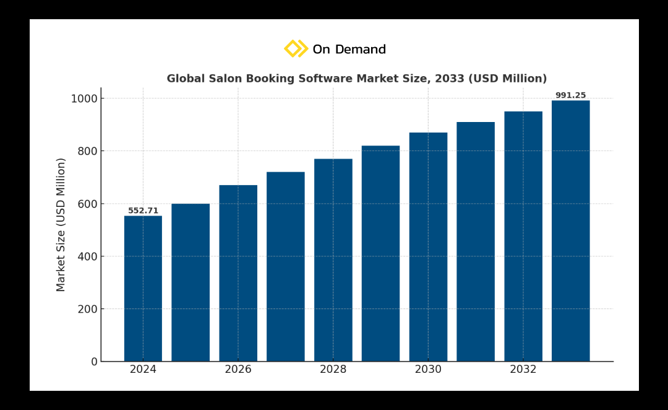Select the 2027 bar in the chart
Image resolution: width=668 pixels, height=410 pixels.
point(286,266)
